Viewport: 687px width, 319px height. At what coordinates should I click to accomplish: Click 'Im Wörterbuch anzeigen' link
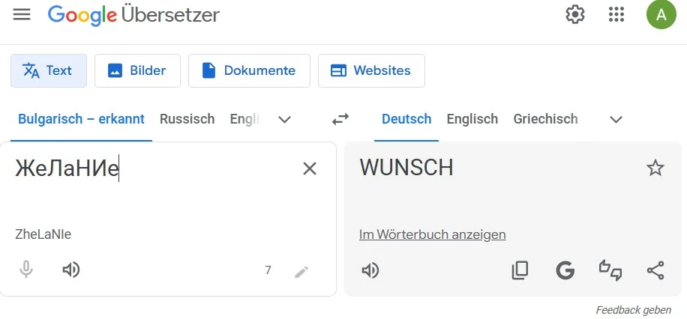coord(433,234)
